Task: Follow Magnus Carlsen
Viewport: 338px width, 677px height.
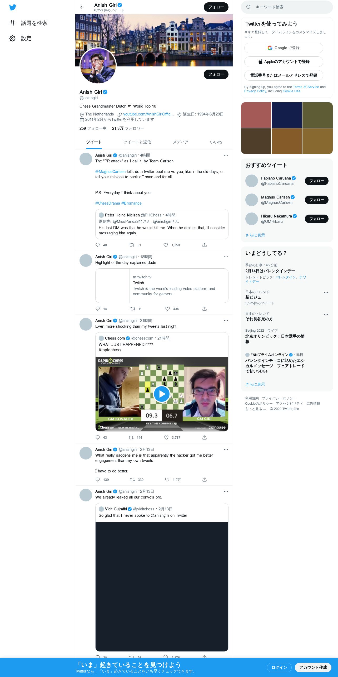Action: tap(316, 200)
